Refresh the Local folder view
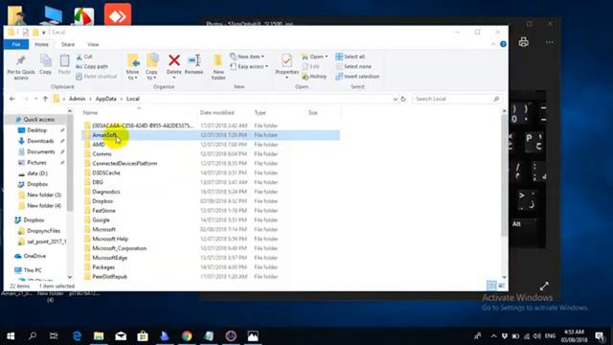This screenshot has width=613, height=345. [403, 99]
